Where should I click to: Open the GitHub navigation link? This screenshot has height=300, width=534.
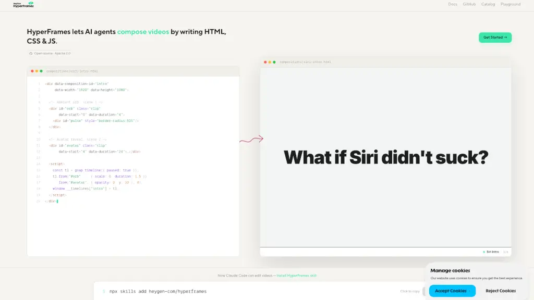(469, 4)
